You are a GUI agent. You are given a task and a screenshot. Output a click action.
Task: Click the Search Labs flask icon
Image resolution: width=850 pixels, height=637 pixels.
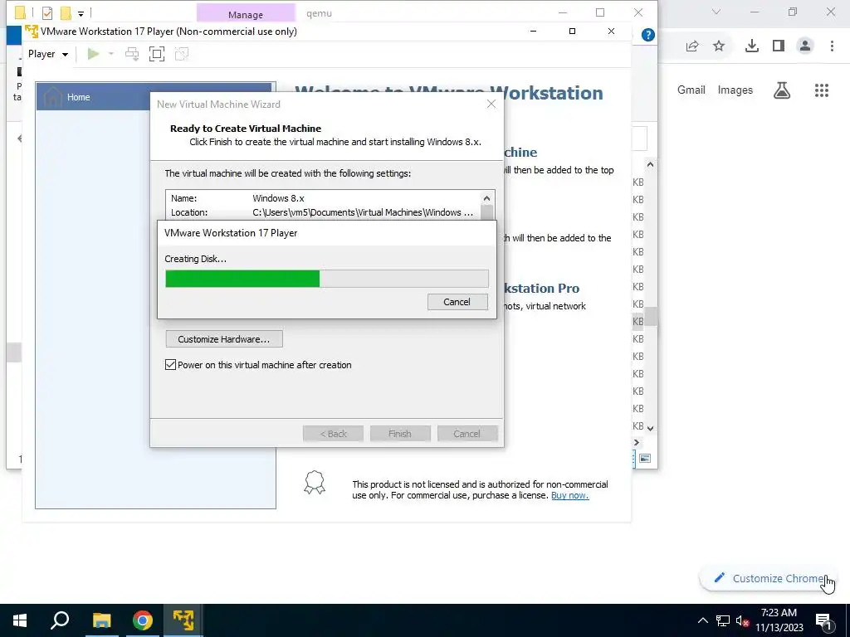[782, 90]
